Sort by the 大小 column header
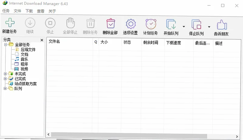 [x=110, y=42]
